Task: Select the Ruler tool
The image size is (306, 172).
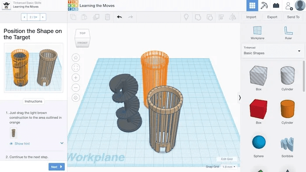Action: click(288, 33)
